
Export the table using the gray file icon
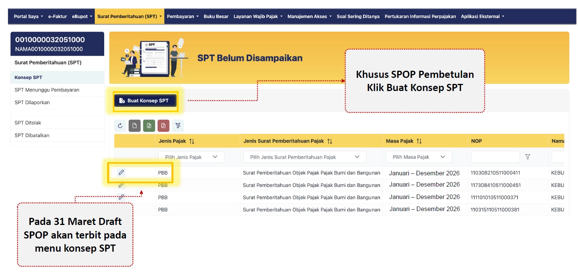point(135,126)
